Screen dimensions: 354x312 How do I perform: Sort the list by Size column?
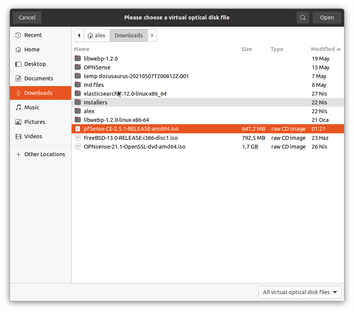[247, 49]
